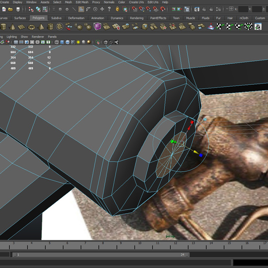Click the construction history toggle icon
The height and width of the screenshot is (268, 268).
click(187, 9)
